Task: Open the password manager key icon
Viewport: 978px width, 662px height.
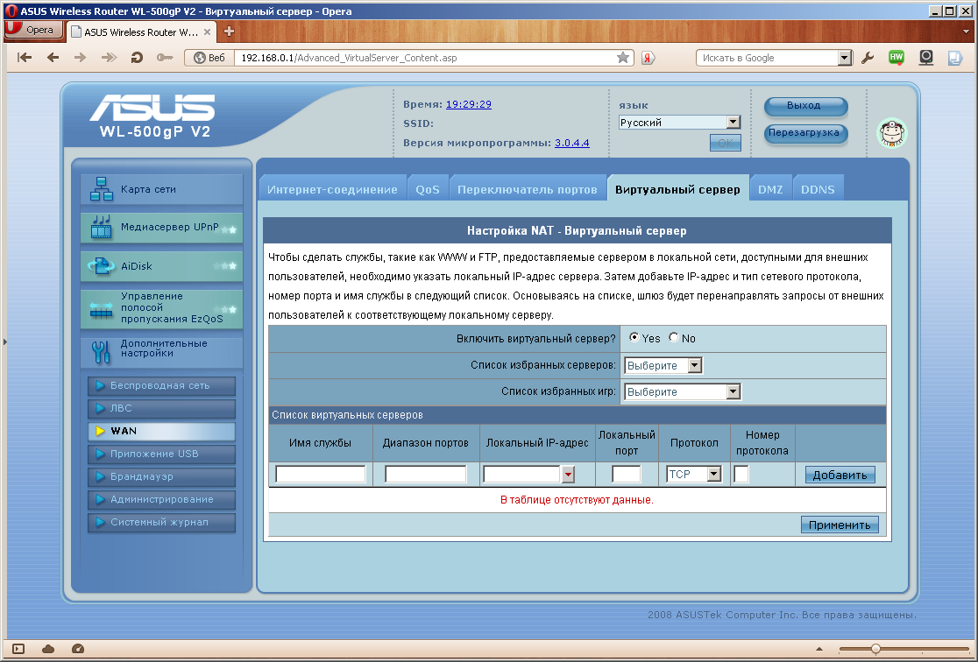Action: click(x=165, y=58)
